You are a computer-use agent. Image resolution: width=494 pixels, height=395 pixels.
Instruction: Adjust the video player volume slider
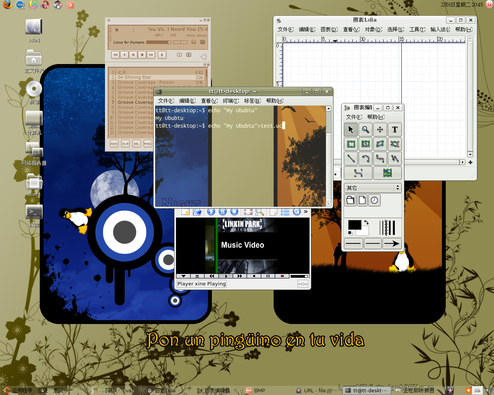coord(299,276)
